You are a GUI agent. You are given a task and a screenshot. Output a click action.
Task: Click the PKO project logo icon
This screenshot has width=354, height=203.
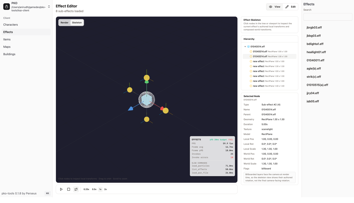point(6,7)
